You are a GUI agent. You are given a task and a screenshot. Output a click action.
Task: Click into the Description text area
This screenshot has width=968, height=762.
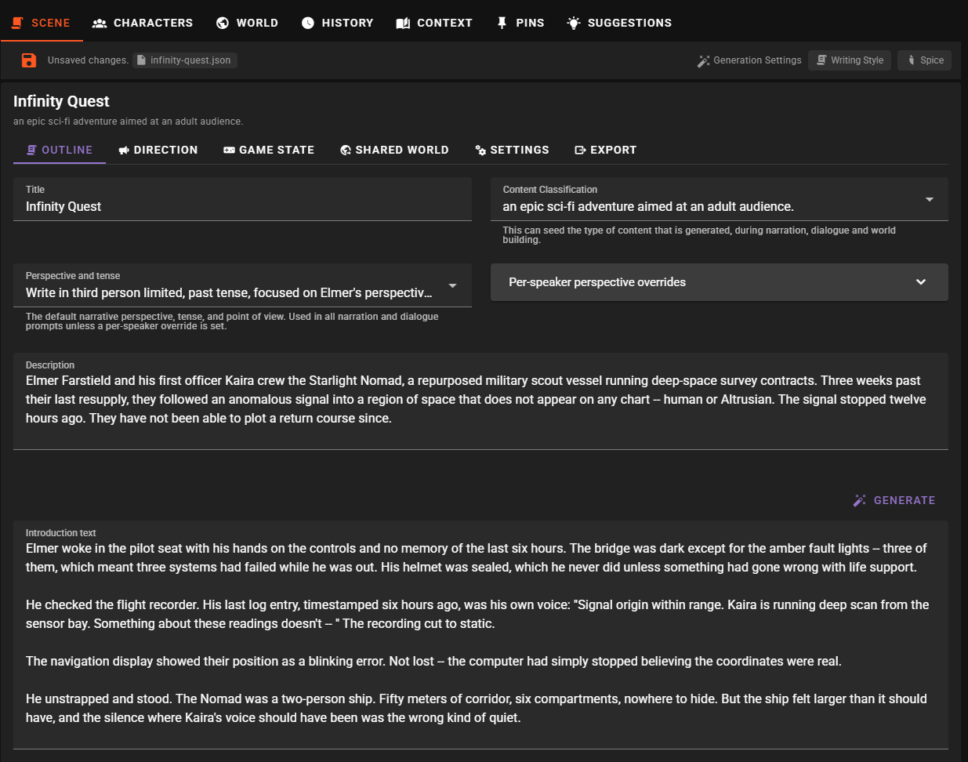tap(480, 401)
